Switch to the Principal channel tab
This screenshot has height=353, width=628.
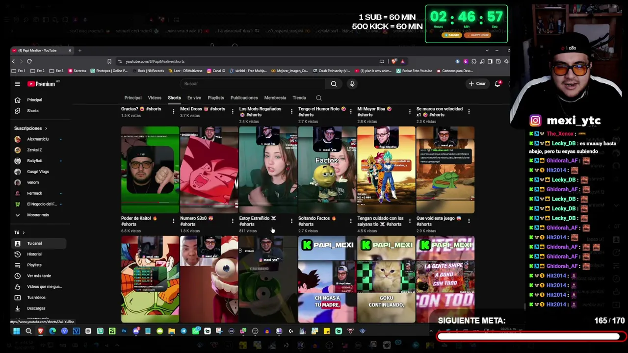point(132,98)
